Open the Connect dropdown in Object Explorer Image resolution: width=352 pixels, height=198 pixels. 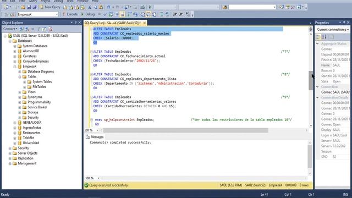(10, 29)
